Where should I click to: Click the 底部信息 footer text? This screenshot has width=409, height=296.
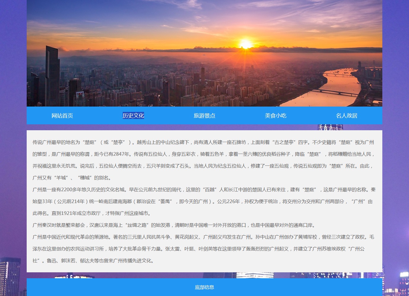click(x=204, y=287)
